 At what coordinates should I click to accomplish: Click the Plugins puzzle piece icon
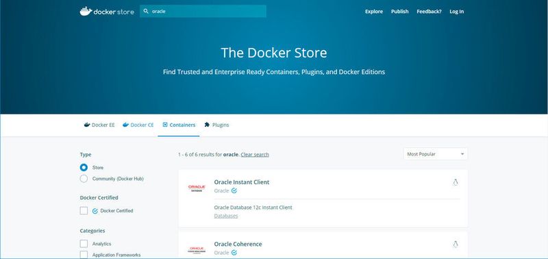(207, 125)
